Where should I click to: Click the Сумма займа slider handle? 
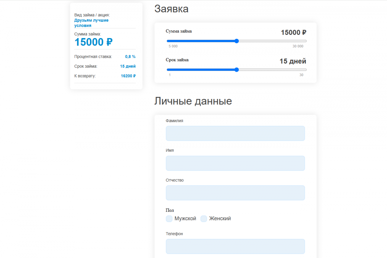coord(237,41)
